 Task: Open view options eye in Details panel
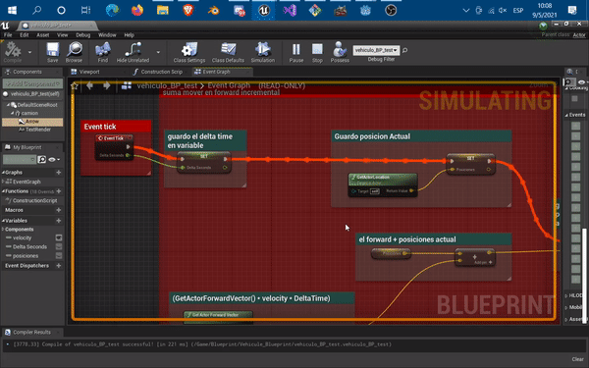(582, 81)
